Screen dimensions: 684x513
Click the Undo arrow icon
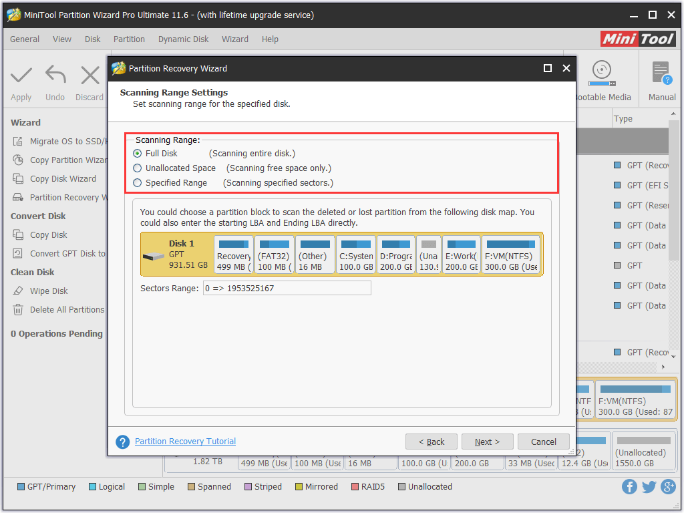click(55, 75)
